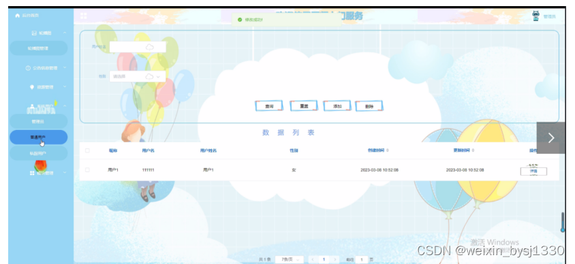This screenshot has height=264, width=575.
Task: Click the home icon beside 后台首页
Action: click(x=17, y=16)
